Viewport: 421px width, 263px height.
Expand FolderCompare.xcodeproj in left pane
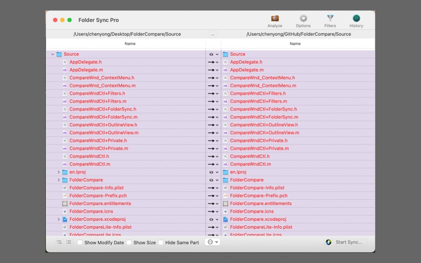[x=58, y=219]
